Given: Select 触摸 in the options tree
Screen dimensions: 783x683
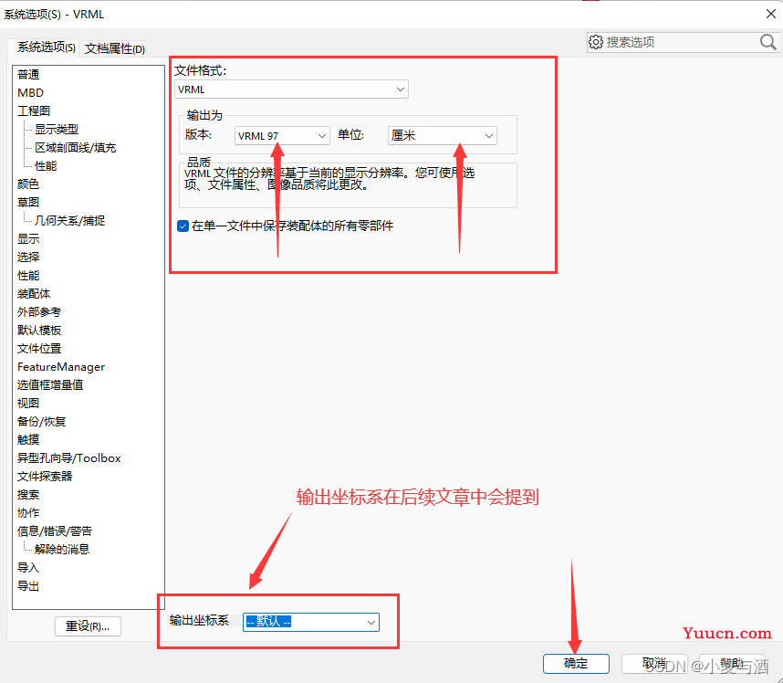Looking at the screenshot, I should pyautogui.click(x=28, y=440).
